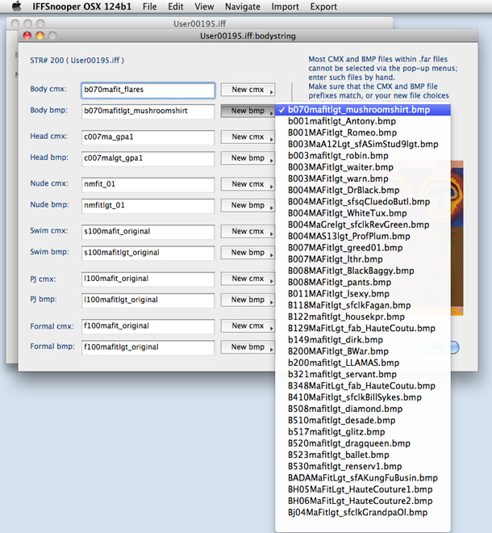The height and width of the screenshot is (533, 492).
Task: Choose B004MaGrelgt_sfclkRevGreen.bmp
Action: (363, 225)
